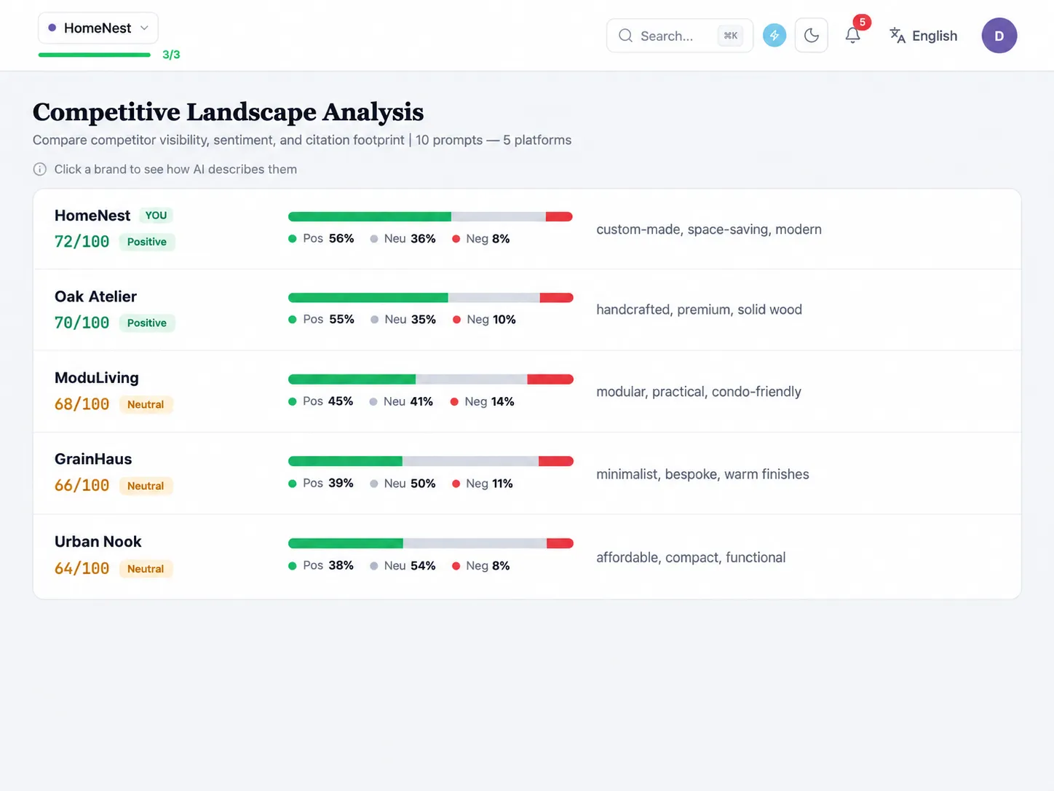Viewport: 1054px width, 791px height.
Task: Click 'custom-made, space-saving, modern' descriptors
Action: [709, 229]
